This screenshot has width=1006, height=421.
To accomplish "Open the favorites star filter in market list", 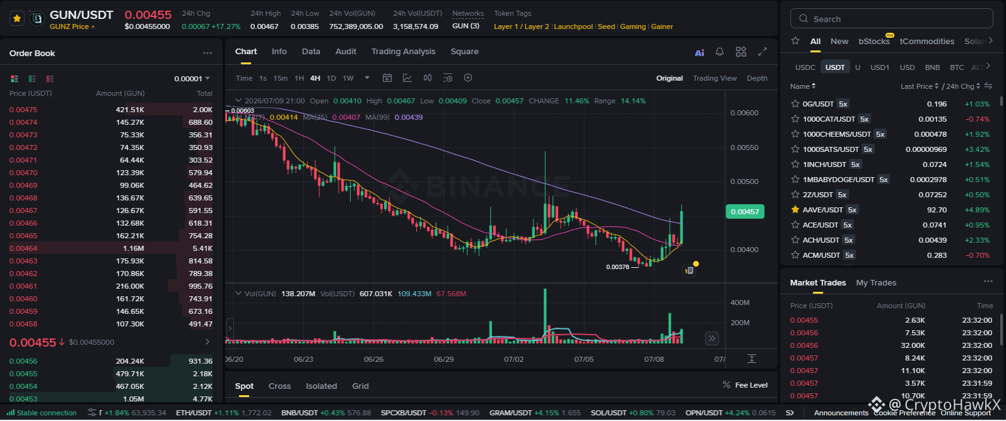I will [795, 41].
